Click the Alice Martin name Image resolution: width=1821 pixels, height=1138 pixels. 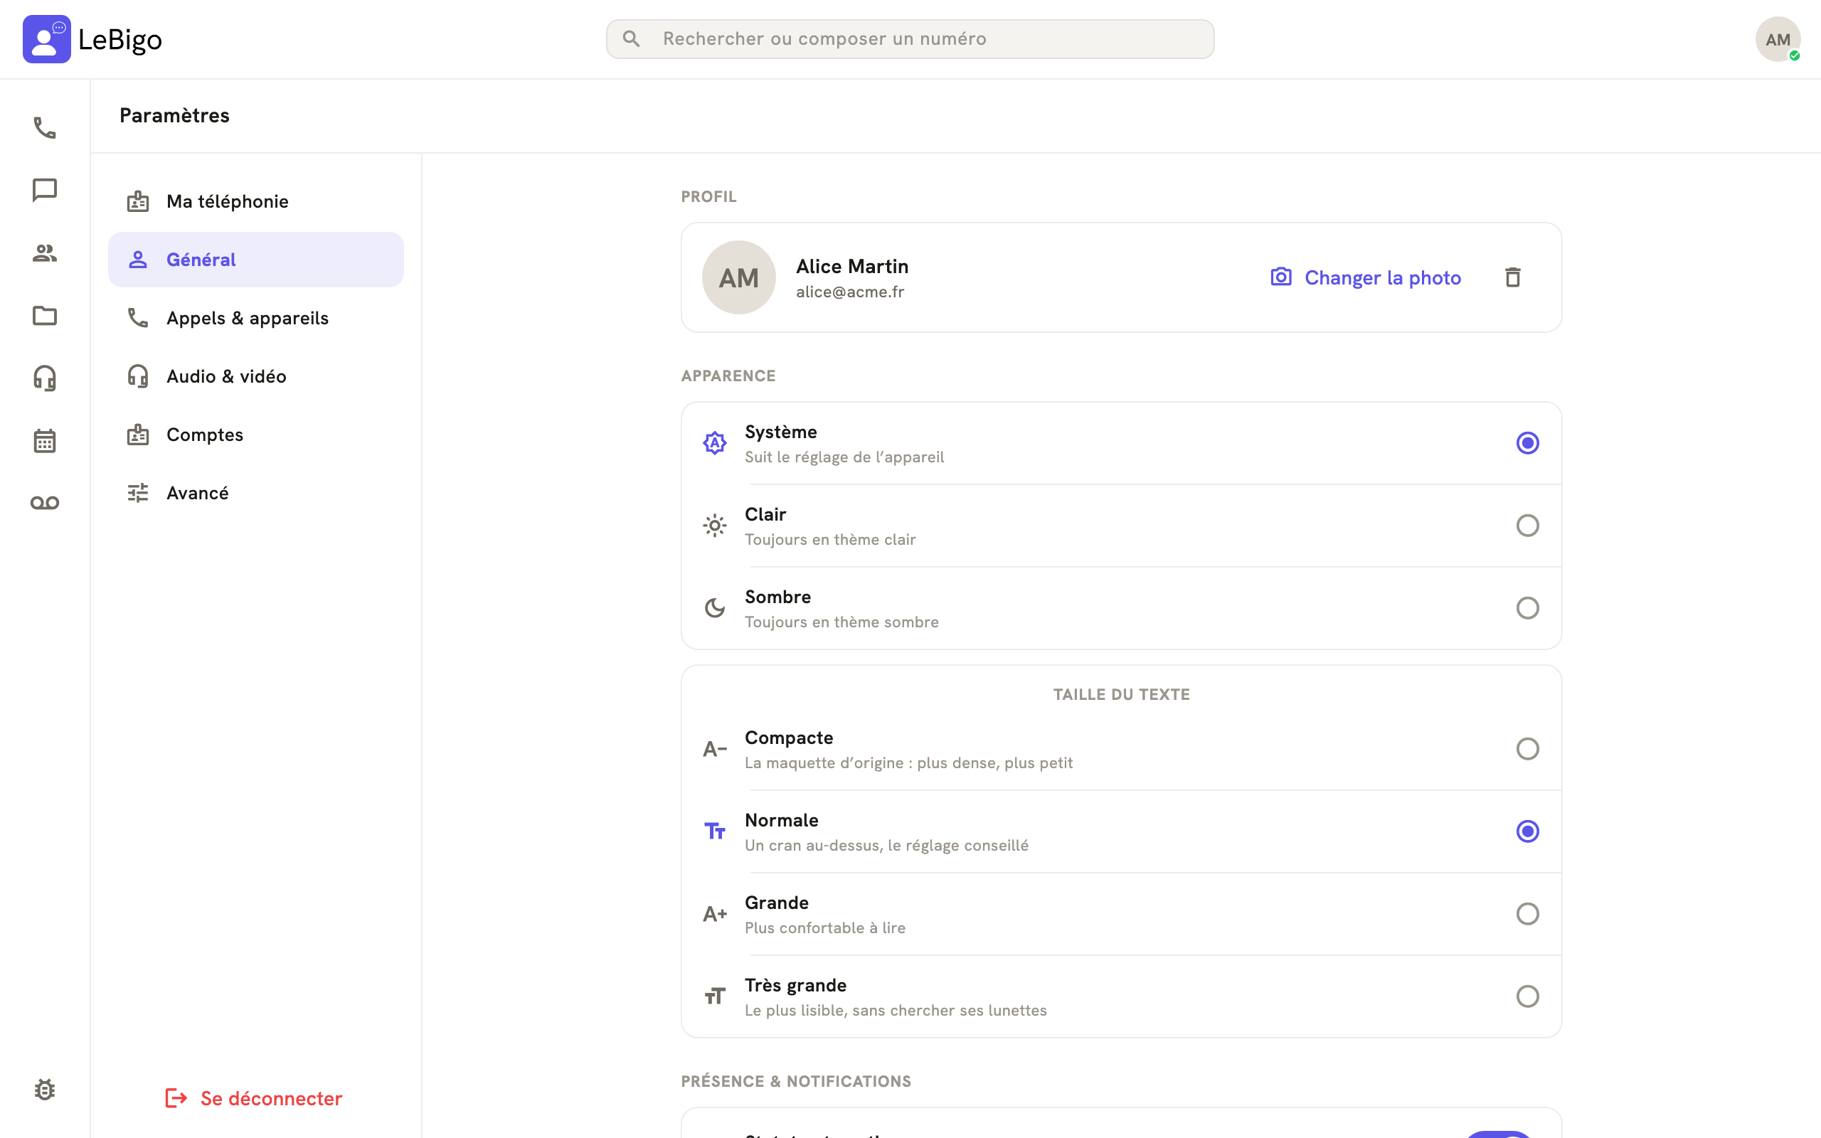tap(851, 267)
